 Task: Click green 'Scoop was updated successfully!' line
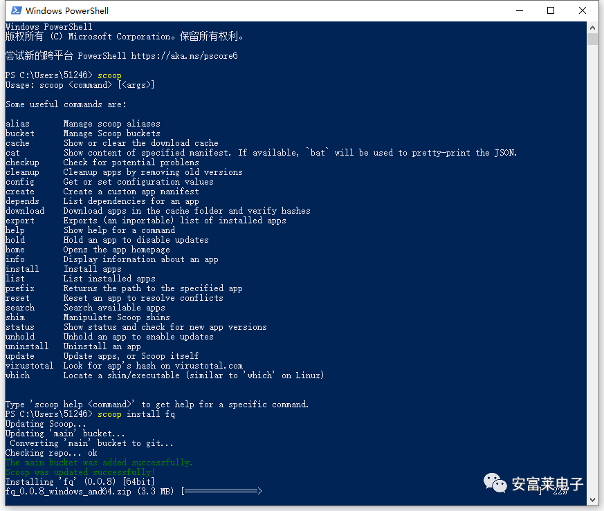click(x=80, y=472)
